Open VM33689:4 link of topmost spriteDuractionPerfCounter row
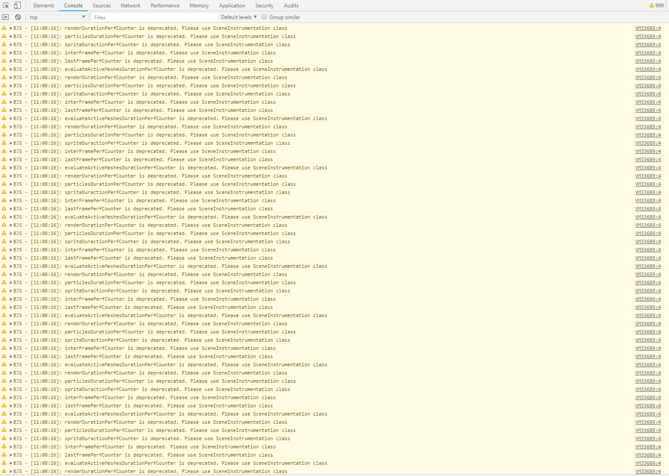This screenshot has height=476, width=669. [648, 44]
